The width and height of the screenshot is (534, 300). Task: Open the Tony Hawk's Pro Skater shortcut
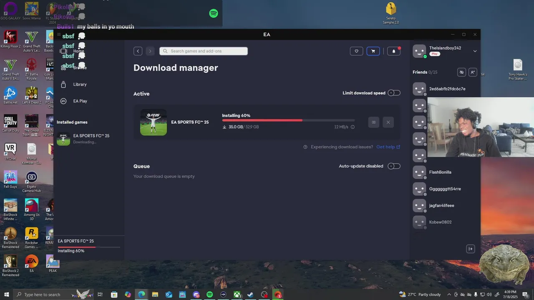(x=518, y=70)
